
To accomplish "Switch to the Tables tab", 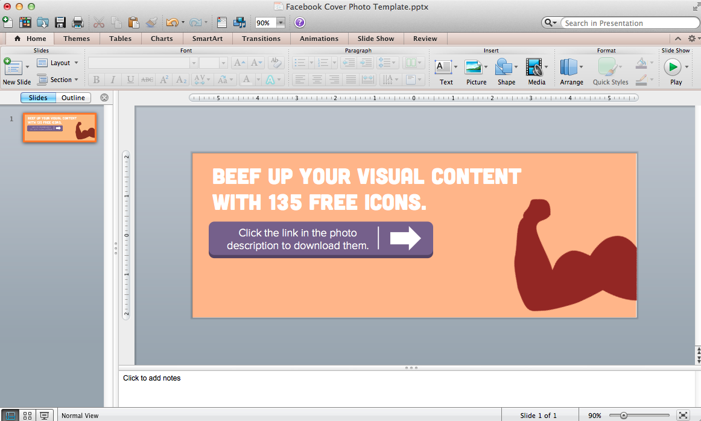I will pos(120,39).
